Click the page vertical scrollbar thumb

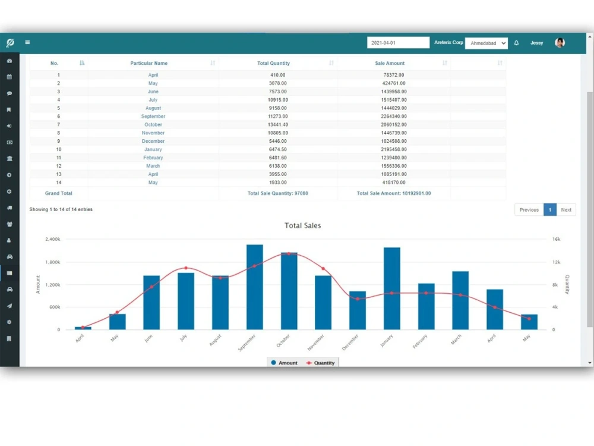(x=590, y=209)
